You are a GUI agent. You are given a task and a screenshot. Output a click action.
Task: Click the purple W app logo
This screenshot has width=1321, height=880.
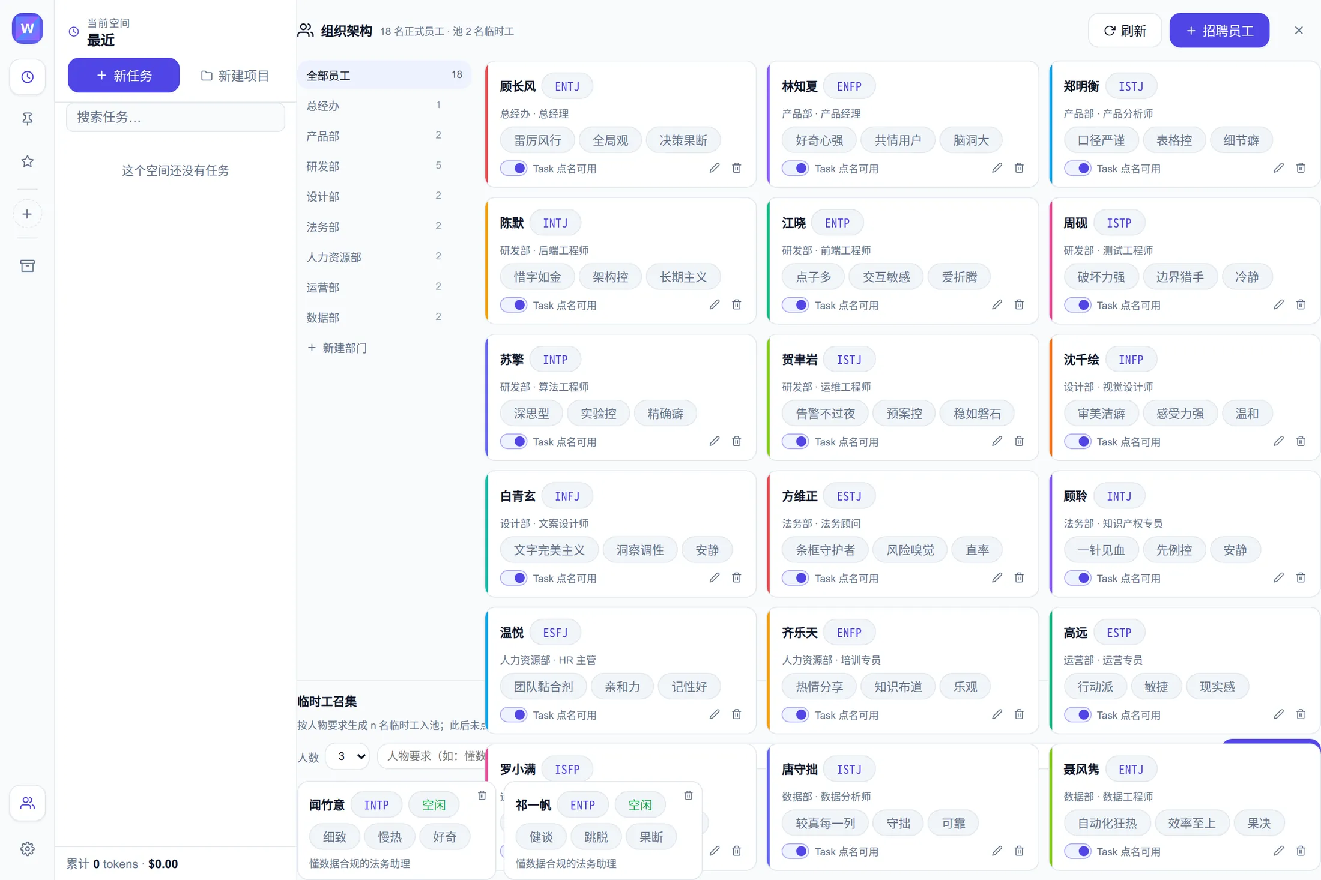(27, 28)
